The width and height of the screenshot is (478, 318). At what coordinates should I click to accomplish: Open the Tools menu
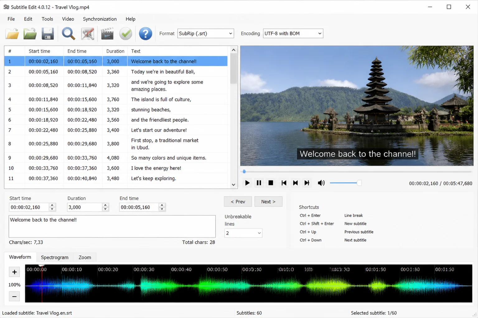click(x=47, y=19)
